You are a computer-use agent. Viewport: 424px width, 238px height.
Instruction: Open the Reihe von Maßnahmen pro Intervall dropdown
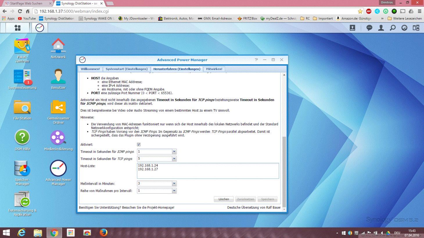coord(174,191)
